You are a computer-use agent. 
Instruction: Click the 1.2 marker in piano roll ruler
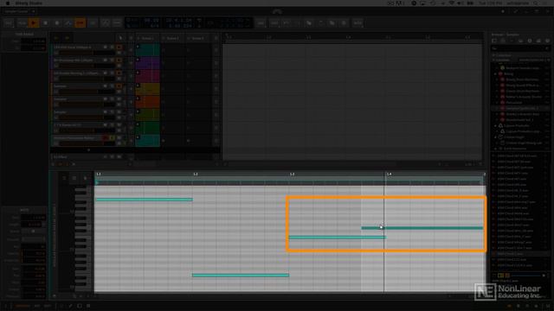coord(196,175)
